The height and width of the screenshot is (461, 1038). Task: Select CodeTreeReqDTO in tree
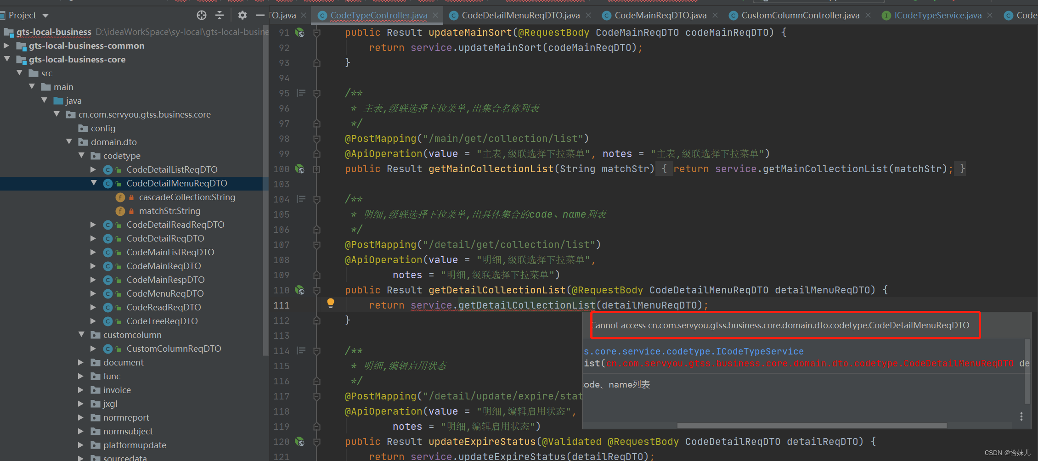pyautogui.click(x=162, y=321)
